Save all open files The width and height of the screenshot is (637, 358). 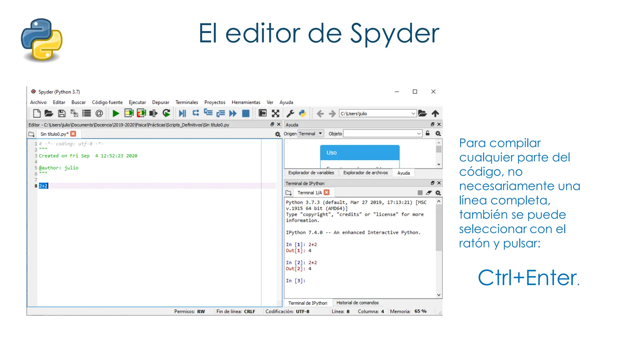pos(74,113)
